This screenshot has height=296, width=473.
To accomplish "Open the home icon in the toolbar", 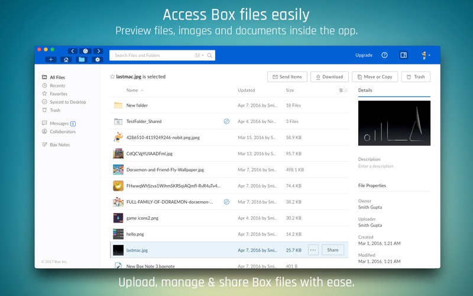I will [x=66, y=60].
